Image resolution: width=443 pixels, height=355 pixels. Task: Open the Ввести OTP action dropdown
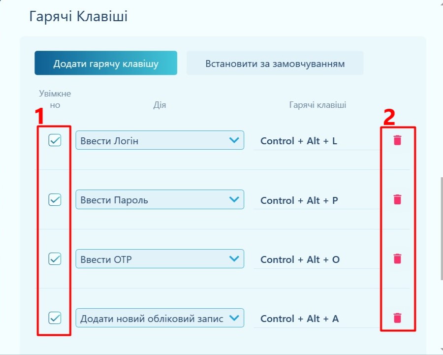[x=159, y=259]
